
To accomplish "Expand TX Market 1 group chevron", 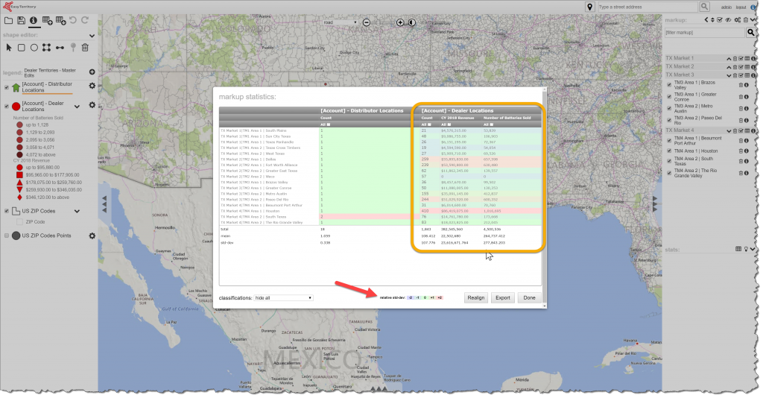I will click(729, 58).
